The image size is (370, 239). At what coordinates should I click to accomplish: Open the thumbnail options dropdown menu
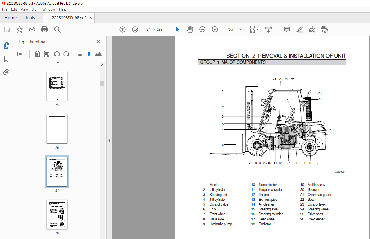[22, 54]
